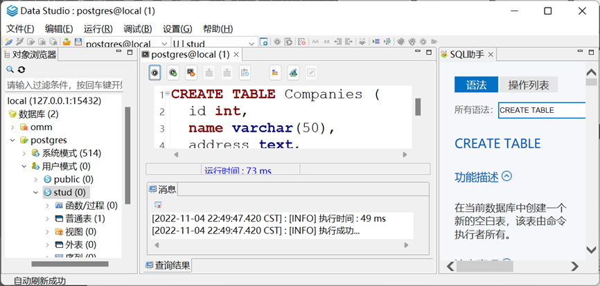600x286 pixels.
Task: Click the SQL editor vertical scrollbar thumb
Action: tap(418, 107)
